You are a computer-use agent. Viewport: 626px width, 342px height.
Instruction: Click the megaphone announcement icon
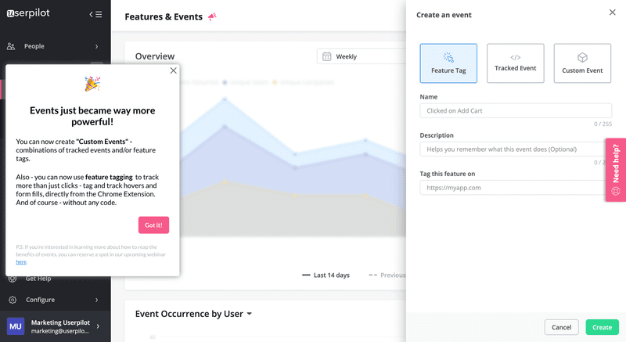212,16
